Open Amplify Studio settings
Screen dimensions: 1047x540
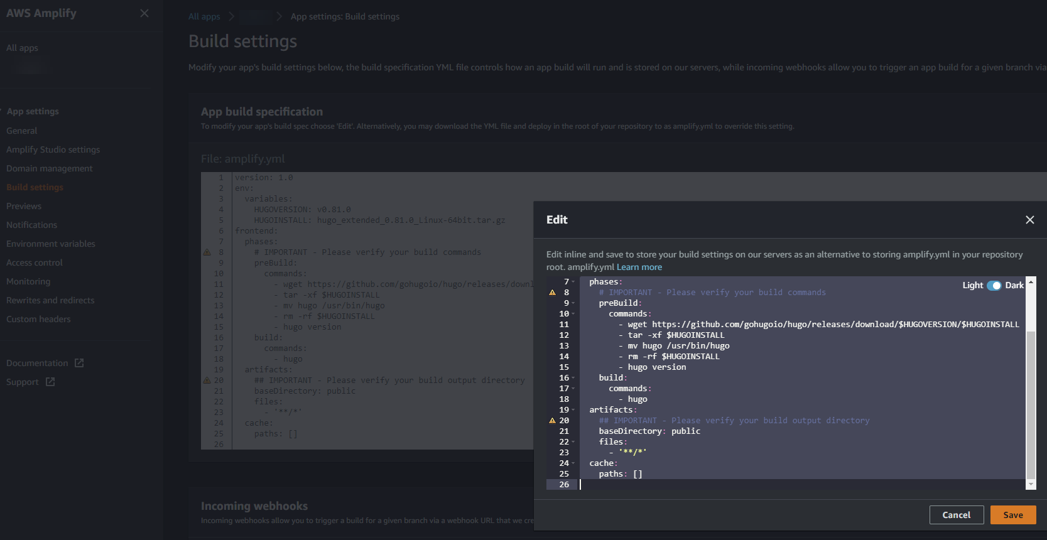[53, 149]
